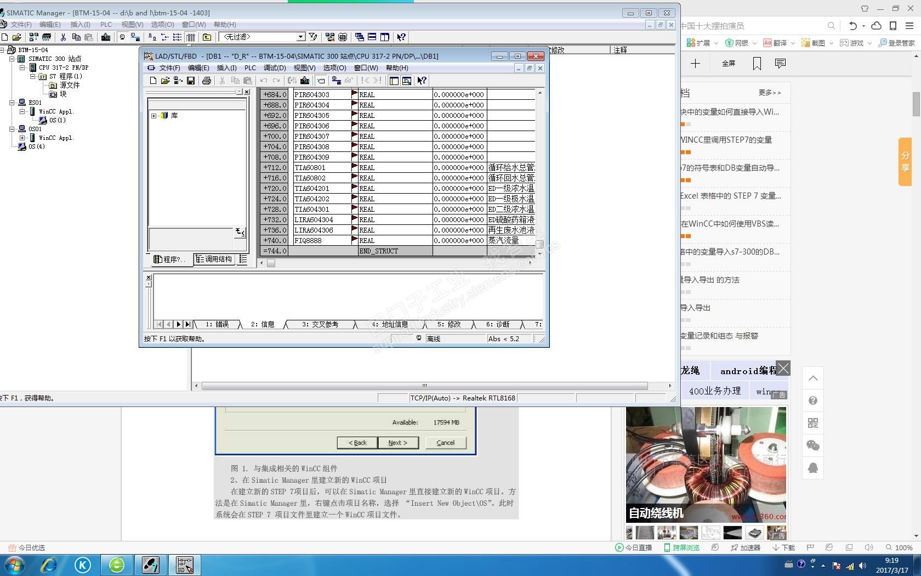Expand the 库 library tree node

154,116
